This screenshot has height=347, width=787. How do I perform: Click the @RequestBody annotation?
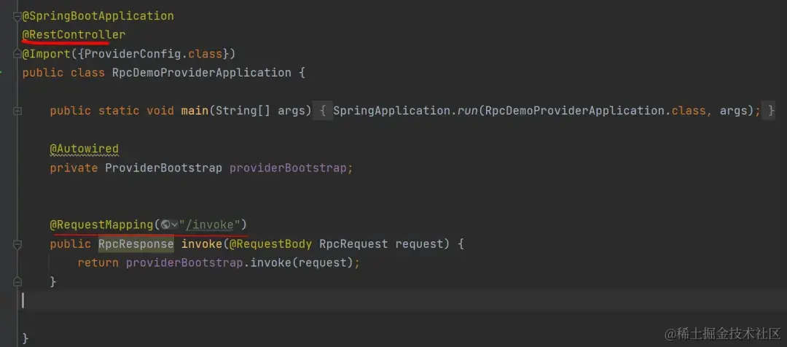(270, 244)
